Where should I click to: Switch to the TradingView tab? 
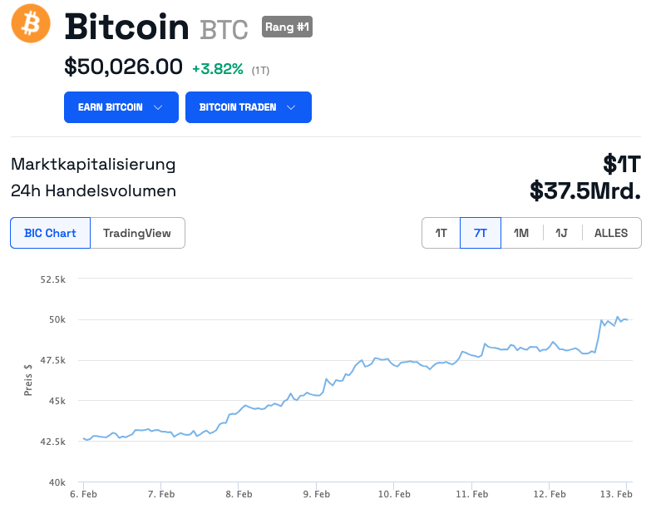[x=137, y=233]
